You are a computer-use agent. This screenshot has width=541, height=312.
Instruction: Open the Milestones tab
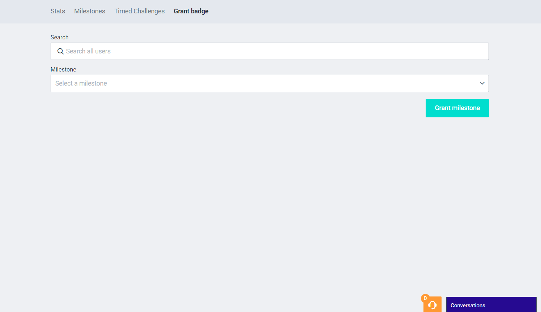click(x=90, y=11)
